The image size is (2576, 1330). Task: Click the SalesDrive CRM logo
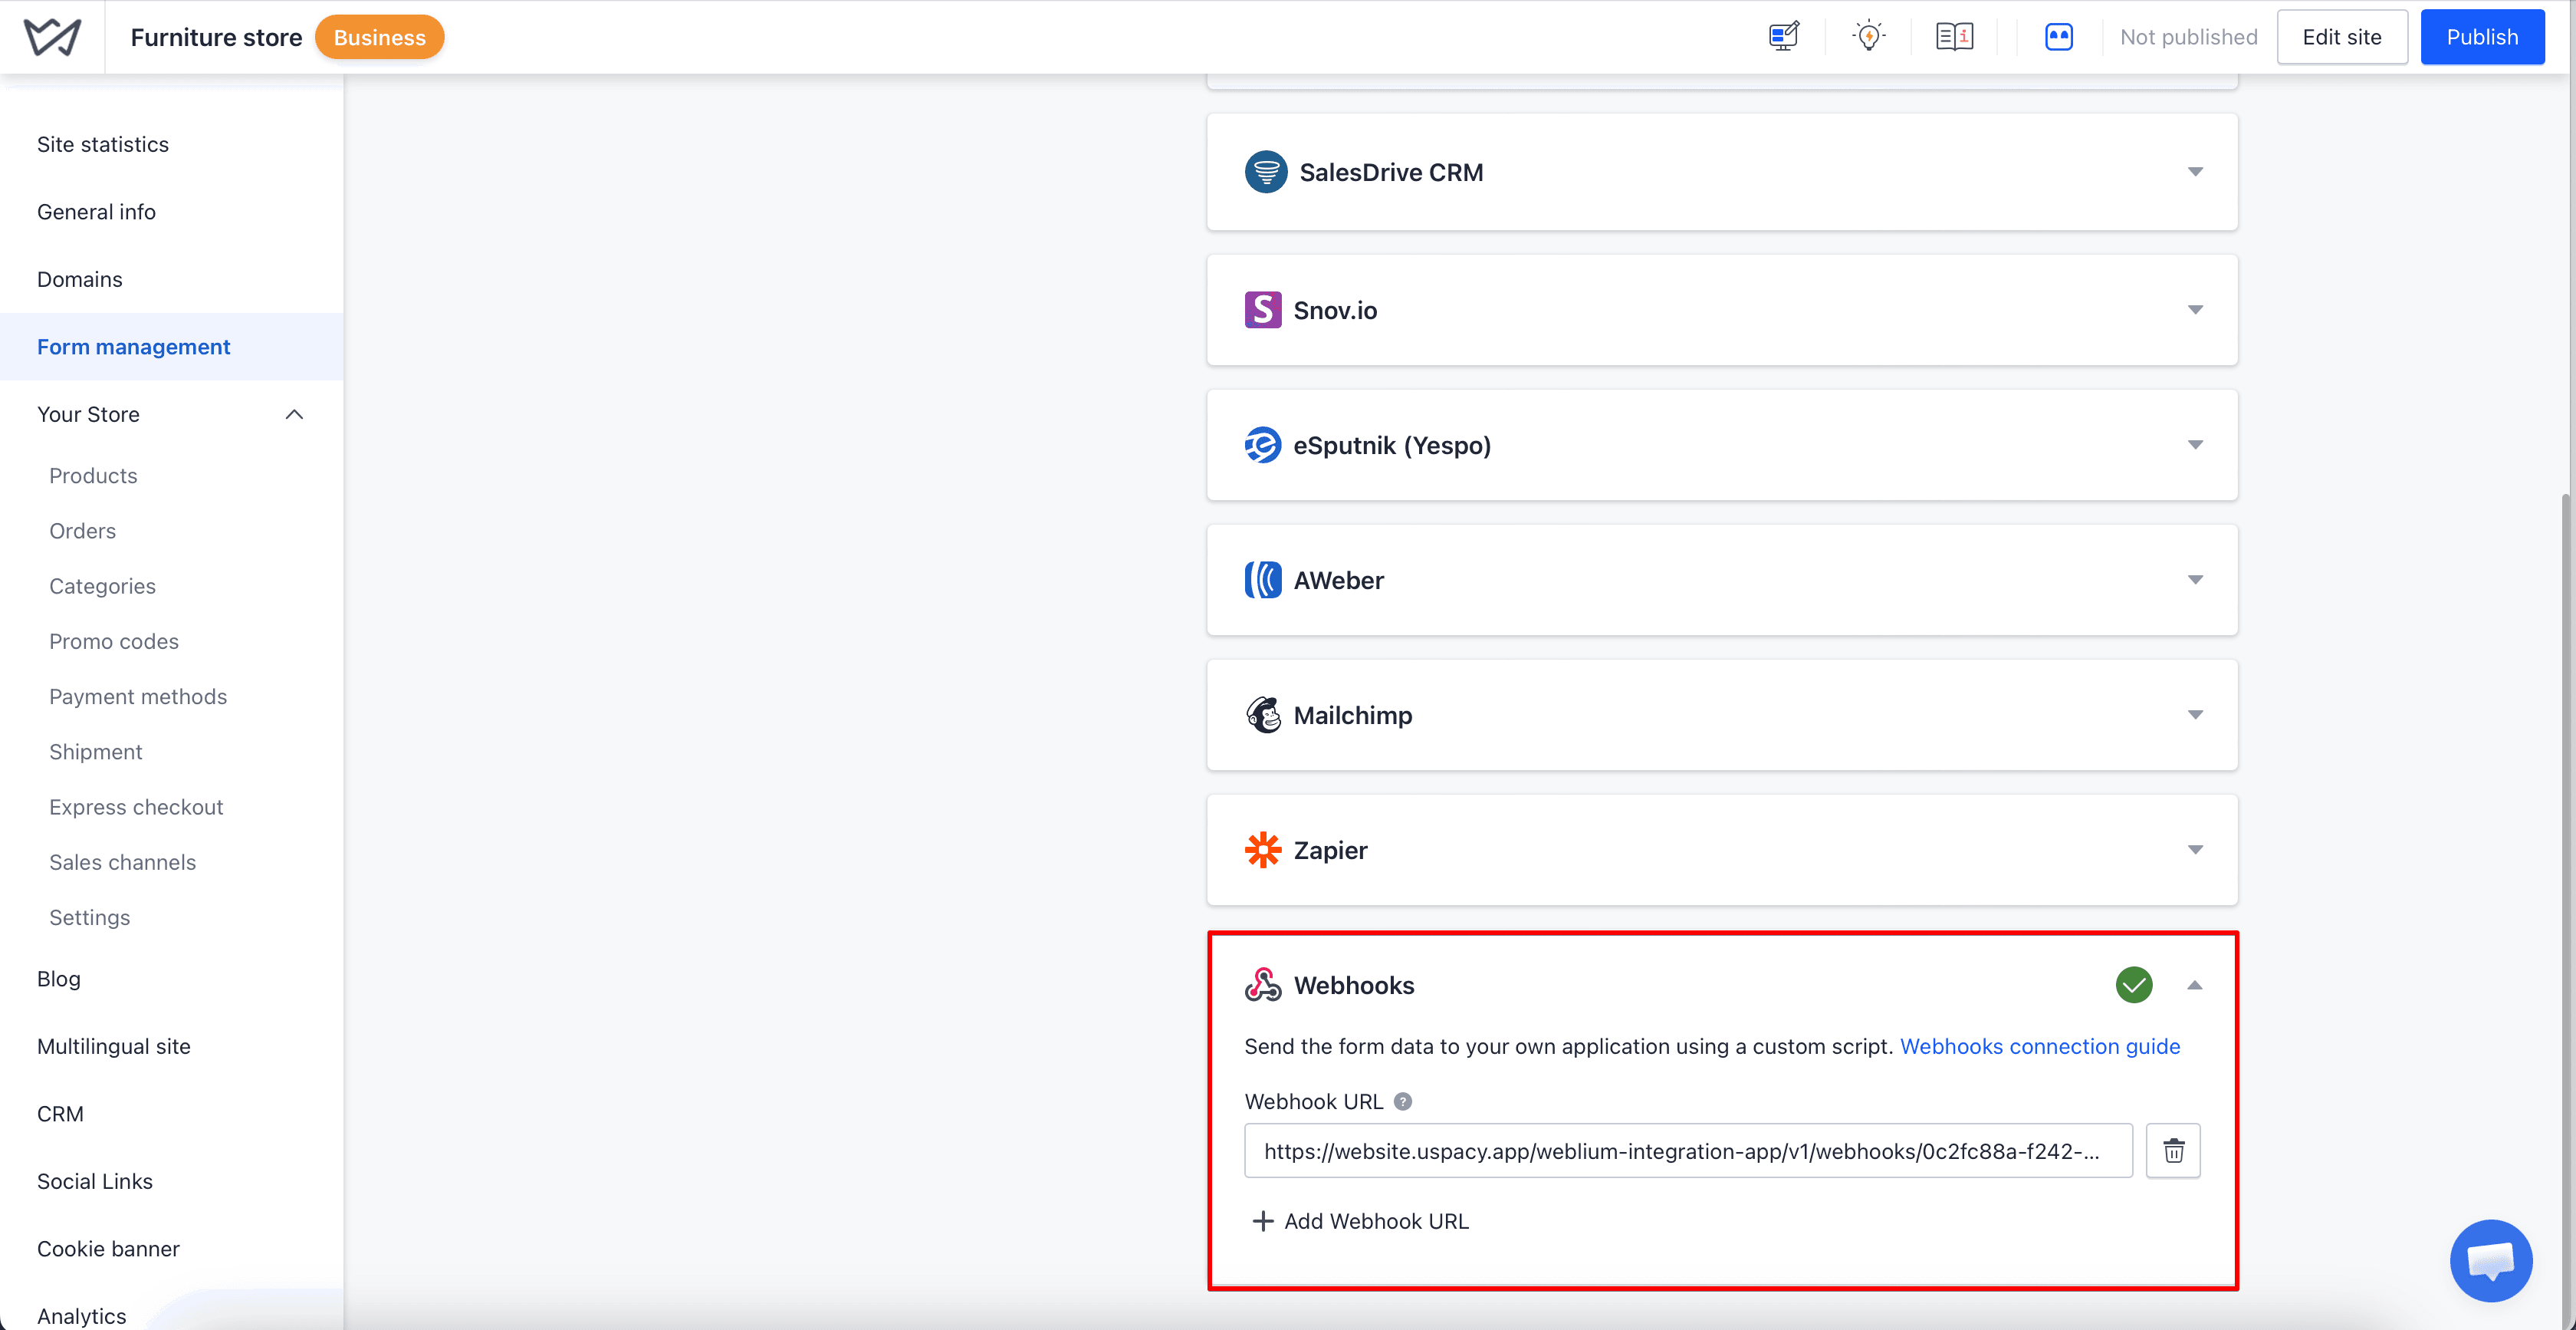coord(1266,172)
